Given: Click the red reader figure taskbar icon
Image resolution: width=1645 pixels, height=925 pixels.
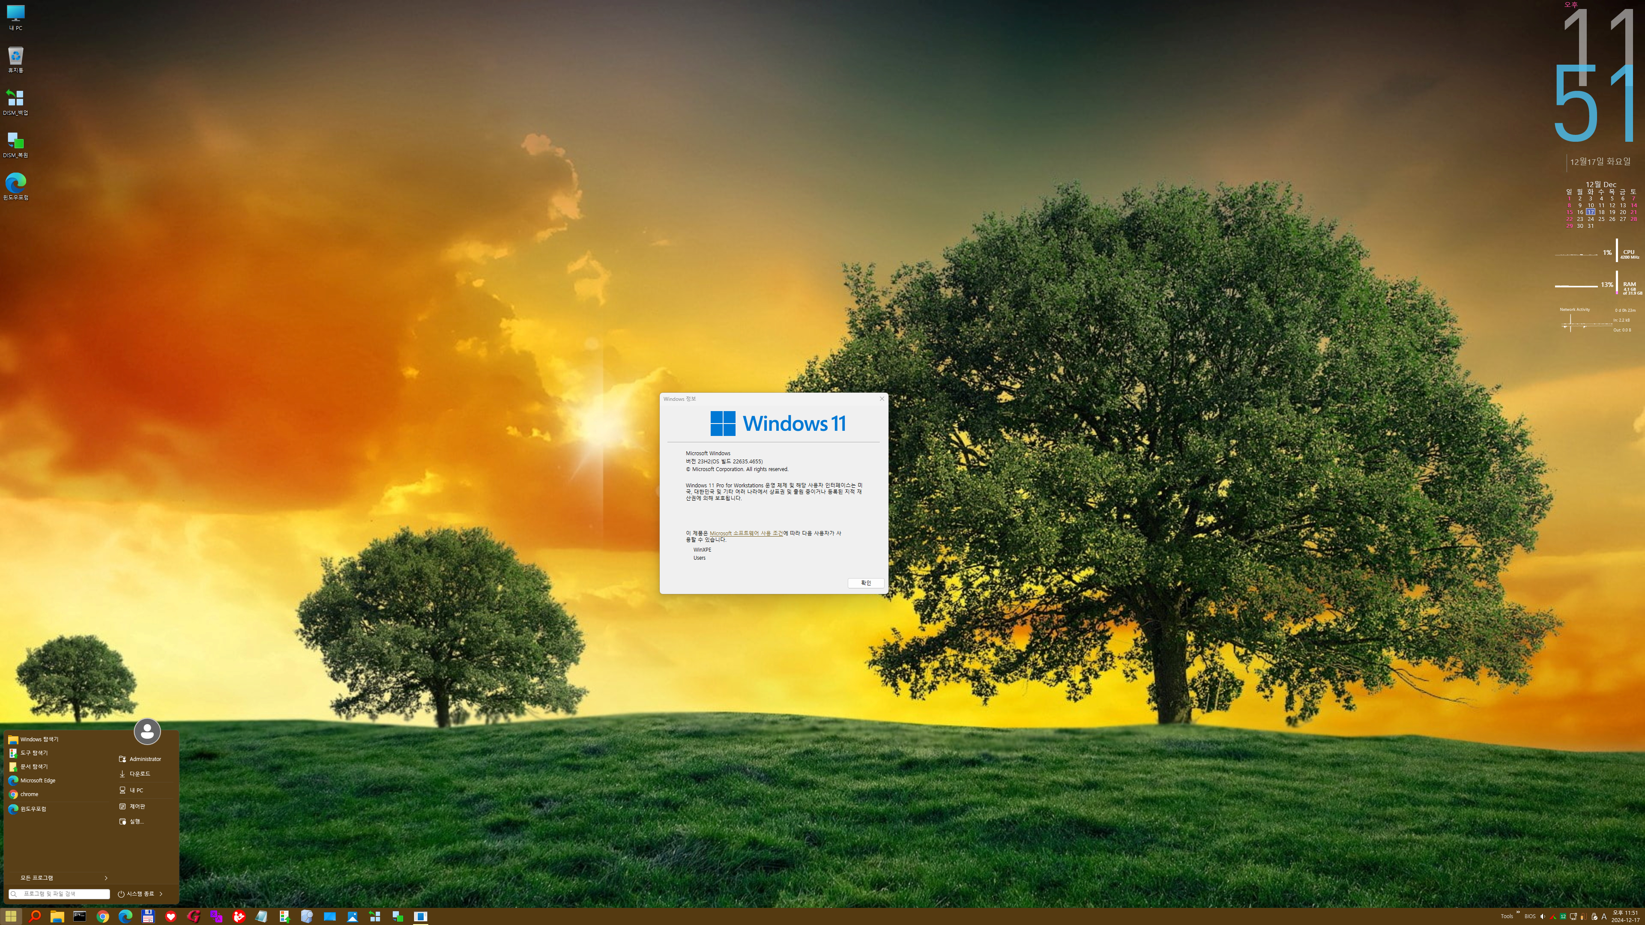Looking at the screenshot, I should tap(239, 916).
